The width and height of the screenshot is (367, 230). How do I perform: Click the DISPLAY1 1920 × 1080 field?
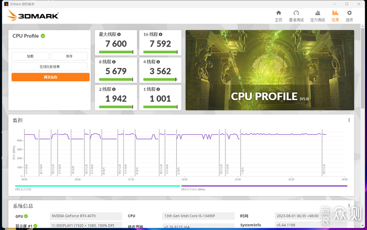(x=86, y=225)
